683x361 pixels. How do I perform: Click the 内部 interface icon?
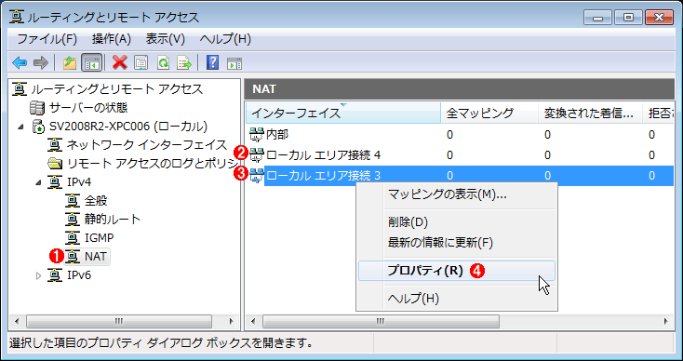pos(257,135)
